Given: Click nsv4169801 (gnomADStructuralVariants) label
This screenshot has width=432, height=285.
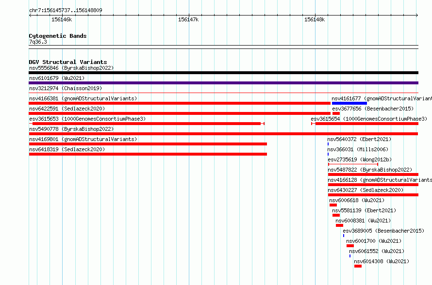Looking at the screenshot, I should tap(83, 139).
